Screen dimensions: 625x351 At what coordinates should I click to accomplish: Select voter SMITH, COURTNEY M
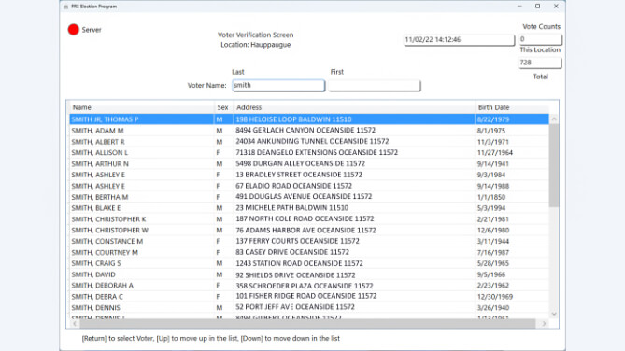309,252
